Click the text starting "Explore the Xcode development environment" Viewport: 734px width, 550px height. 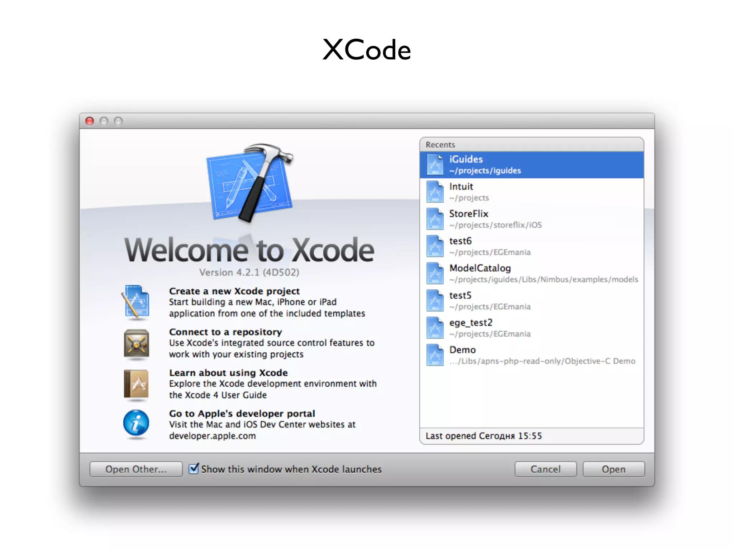[x=273, y=389]
